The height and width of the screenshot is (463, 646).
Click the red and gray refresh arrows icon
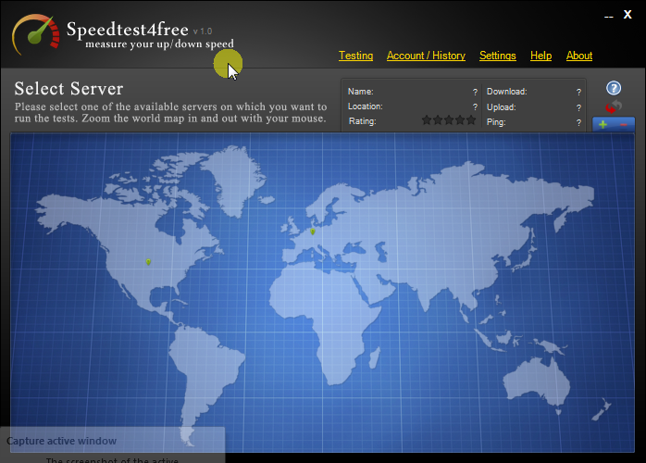(614, 106)
